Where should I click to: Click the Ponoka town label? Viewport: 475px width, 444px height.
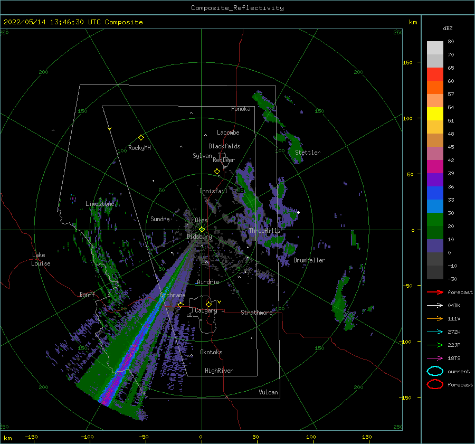tap(241, 109)
